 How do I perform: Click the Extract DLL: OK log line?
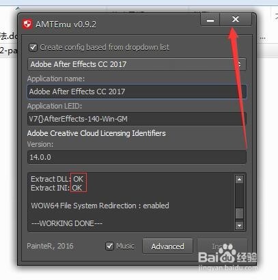pyautogui.click(x=57, y=179)
